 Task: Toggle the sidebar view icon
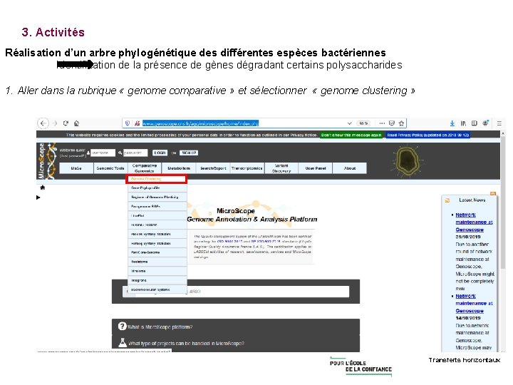(474, 123)
